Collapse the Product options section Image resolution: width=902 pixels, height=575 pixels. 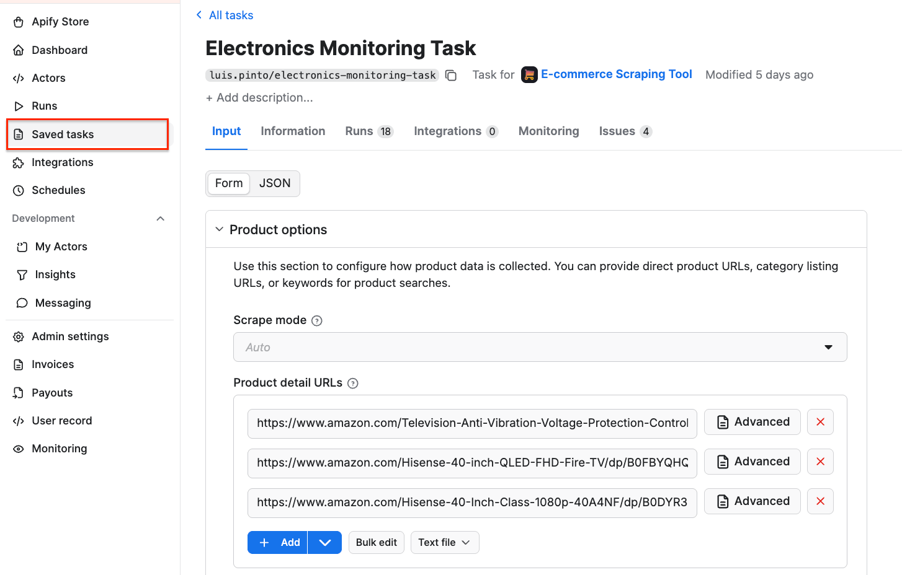(219, 229)
